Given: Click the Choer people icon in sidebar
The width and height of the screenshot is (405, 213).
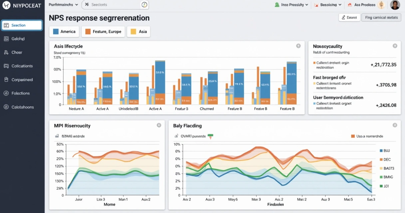Looking at the screenshot, I should pos(6,52).
